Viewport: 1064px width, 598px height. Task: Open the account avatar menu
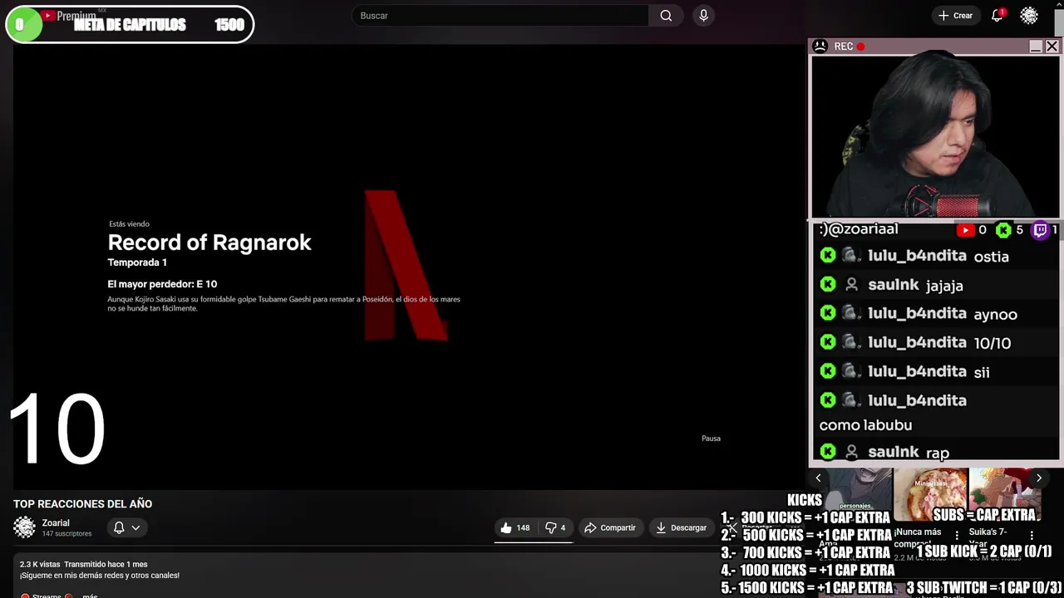(1029, 16)
